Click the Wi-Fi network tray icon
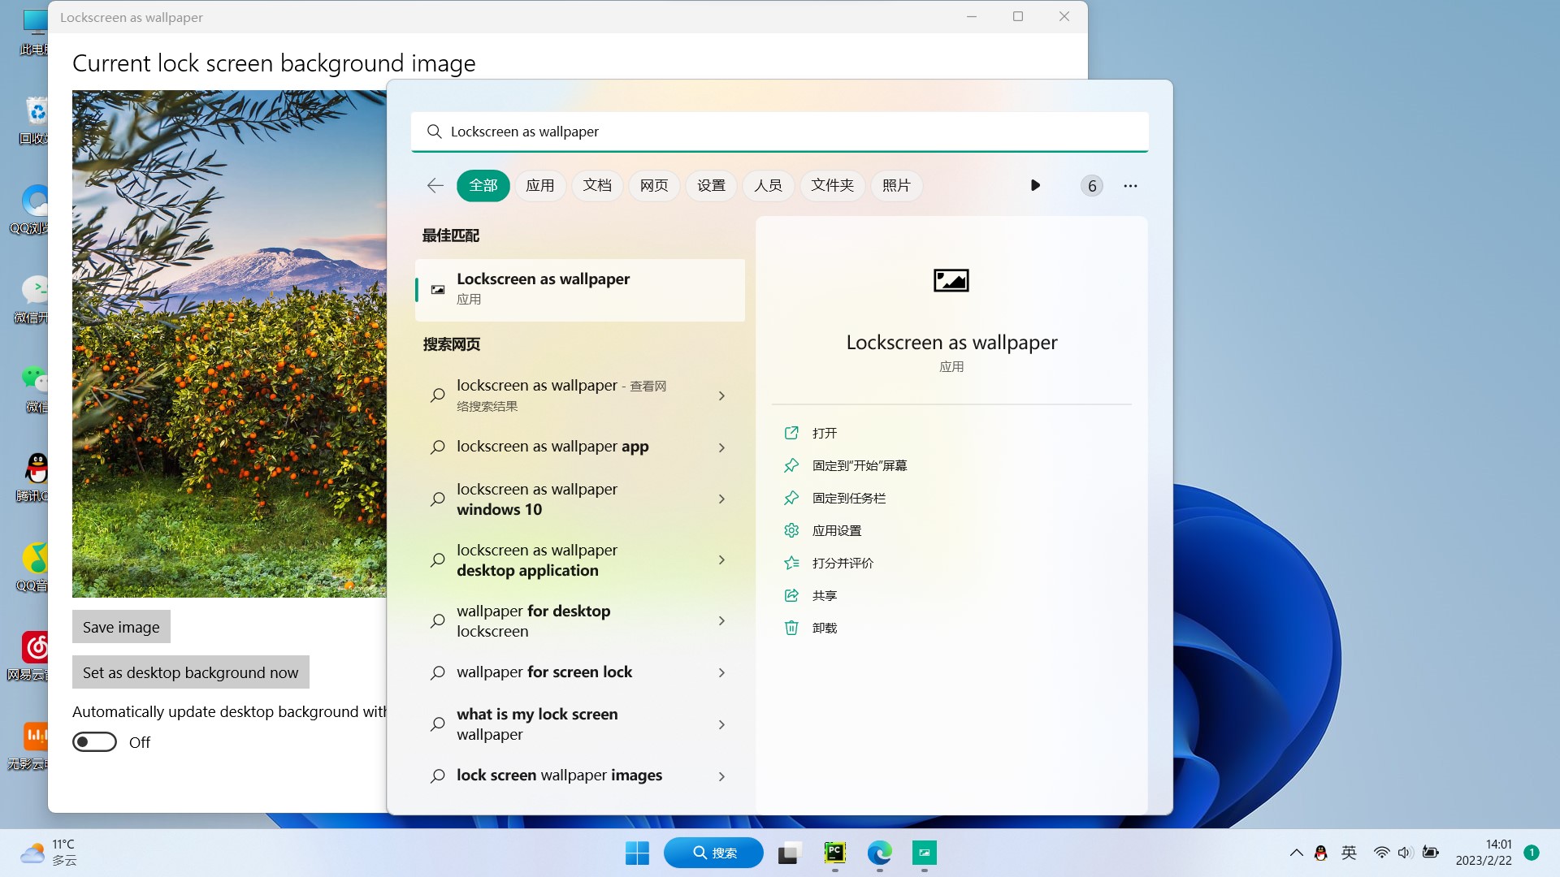 click(x=1381, y=853)
